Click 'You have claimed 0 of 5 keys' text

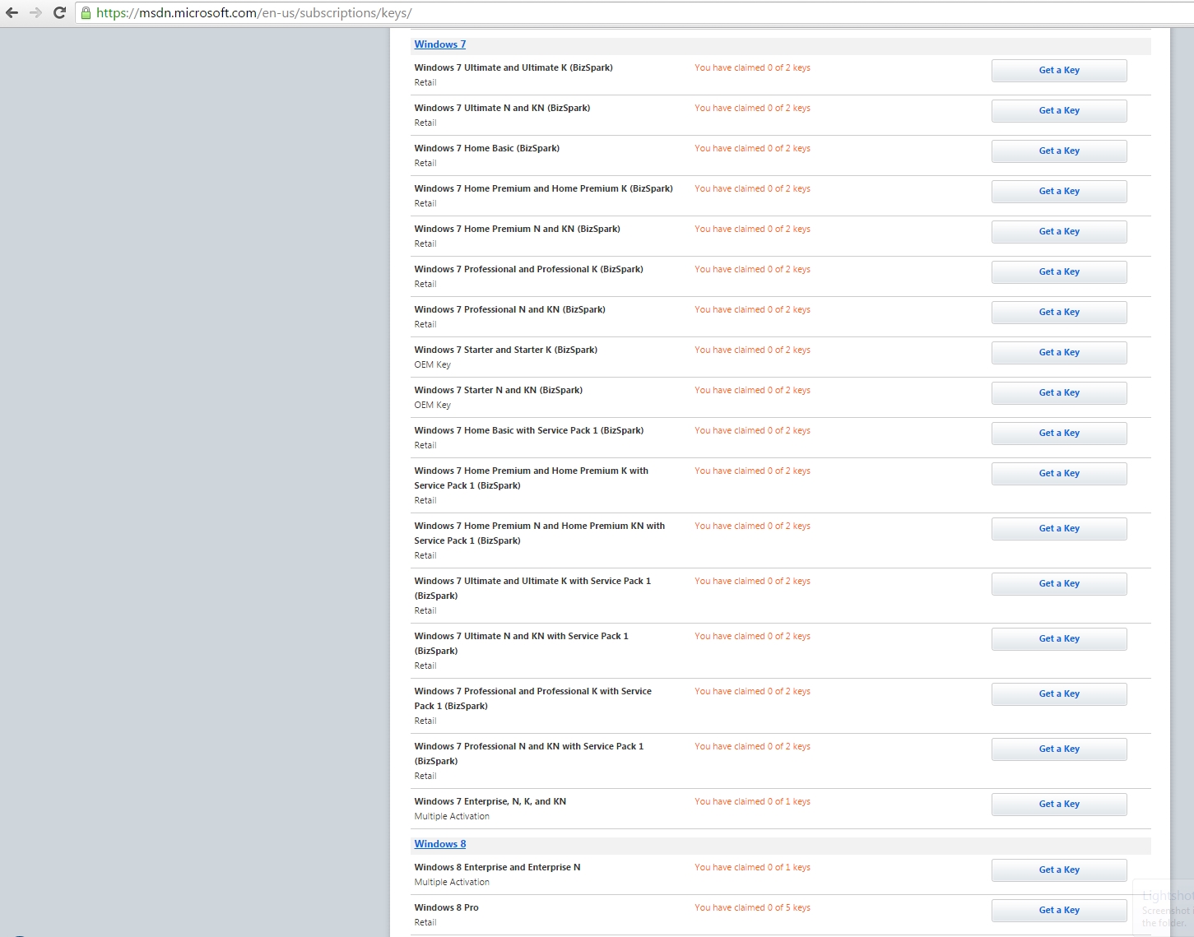752,907
